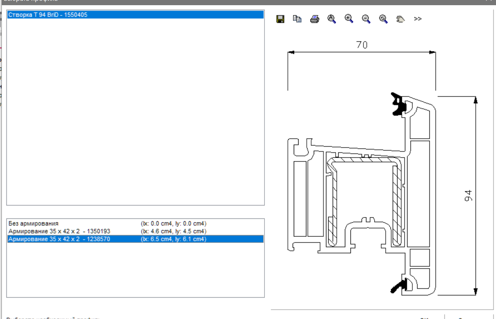
Task: Select Армирование 35 x 42 x 2 - 1238570
Action: tap(135, 239)
